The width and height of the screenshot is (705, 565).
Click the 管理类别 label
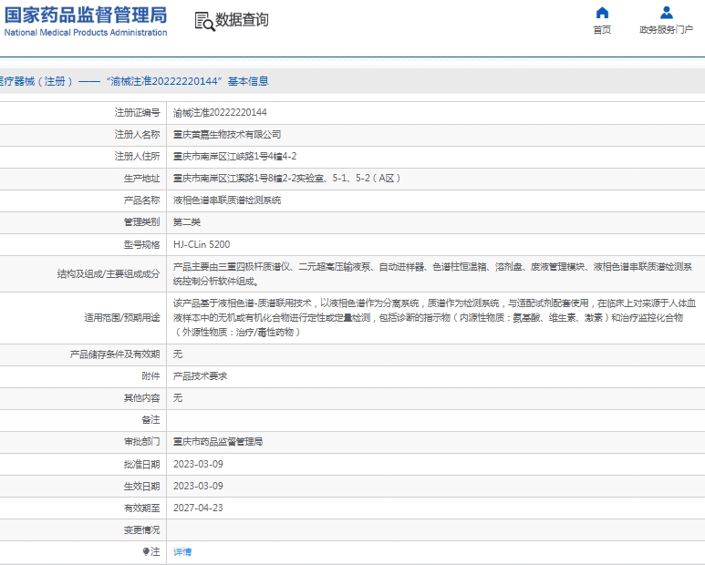coord(141,221)
